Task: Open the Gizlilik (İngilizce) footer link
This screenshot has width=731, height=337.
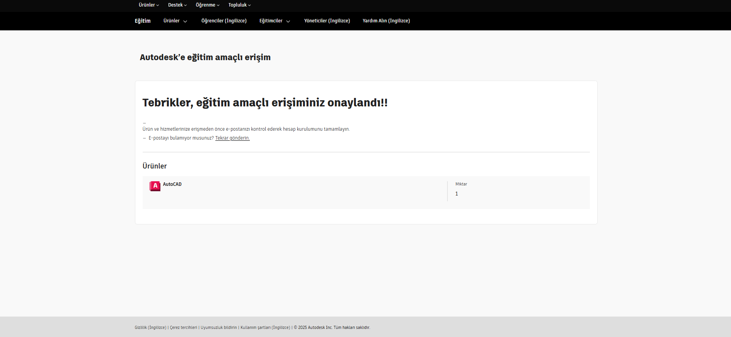Action: [x=150, y=327]
